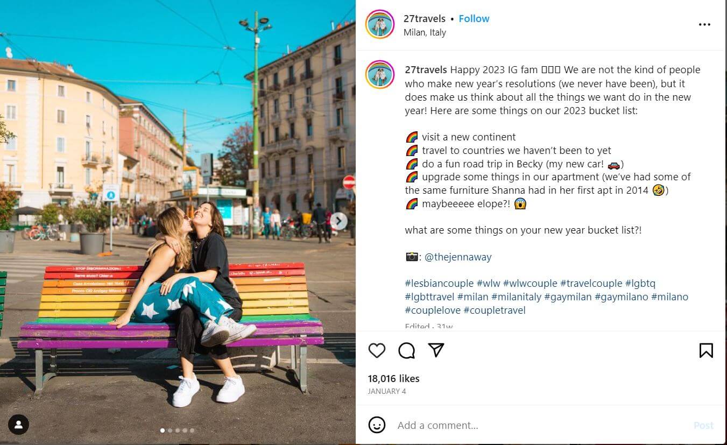Open the three-dot more options menu
This screenshot has height=445, width=727.
coord(704,24)
